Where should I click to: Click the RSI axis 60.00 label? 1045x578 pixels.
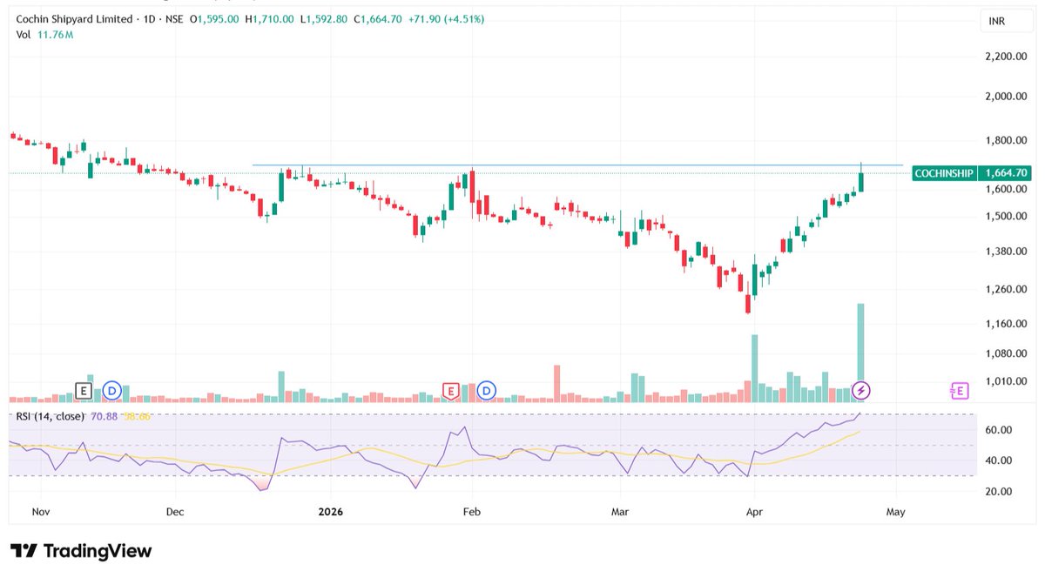click(999, 431)
